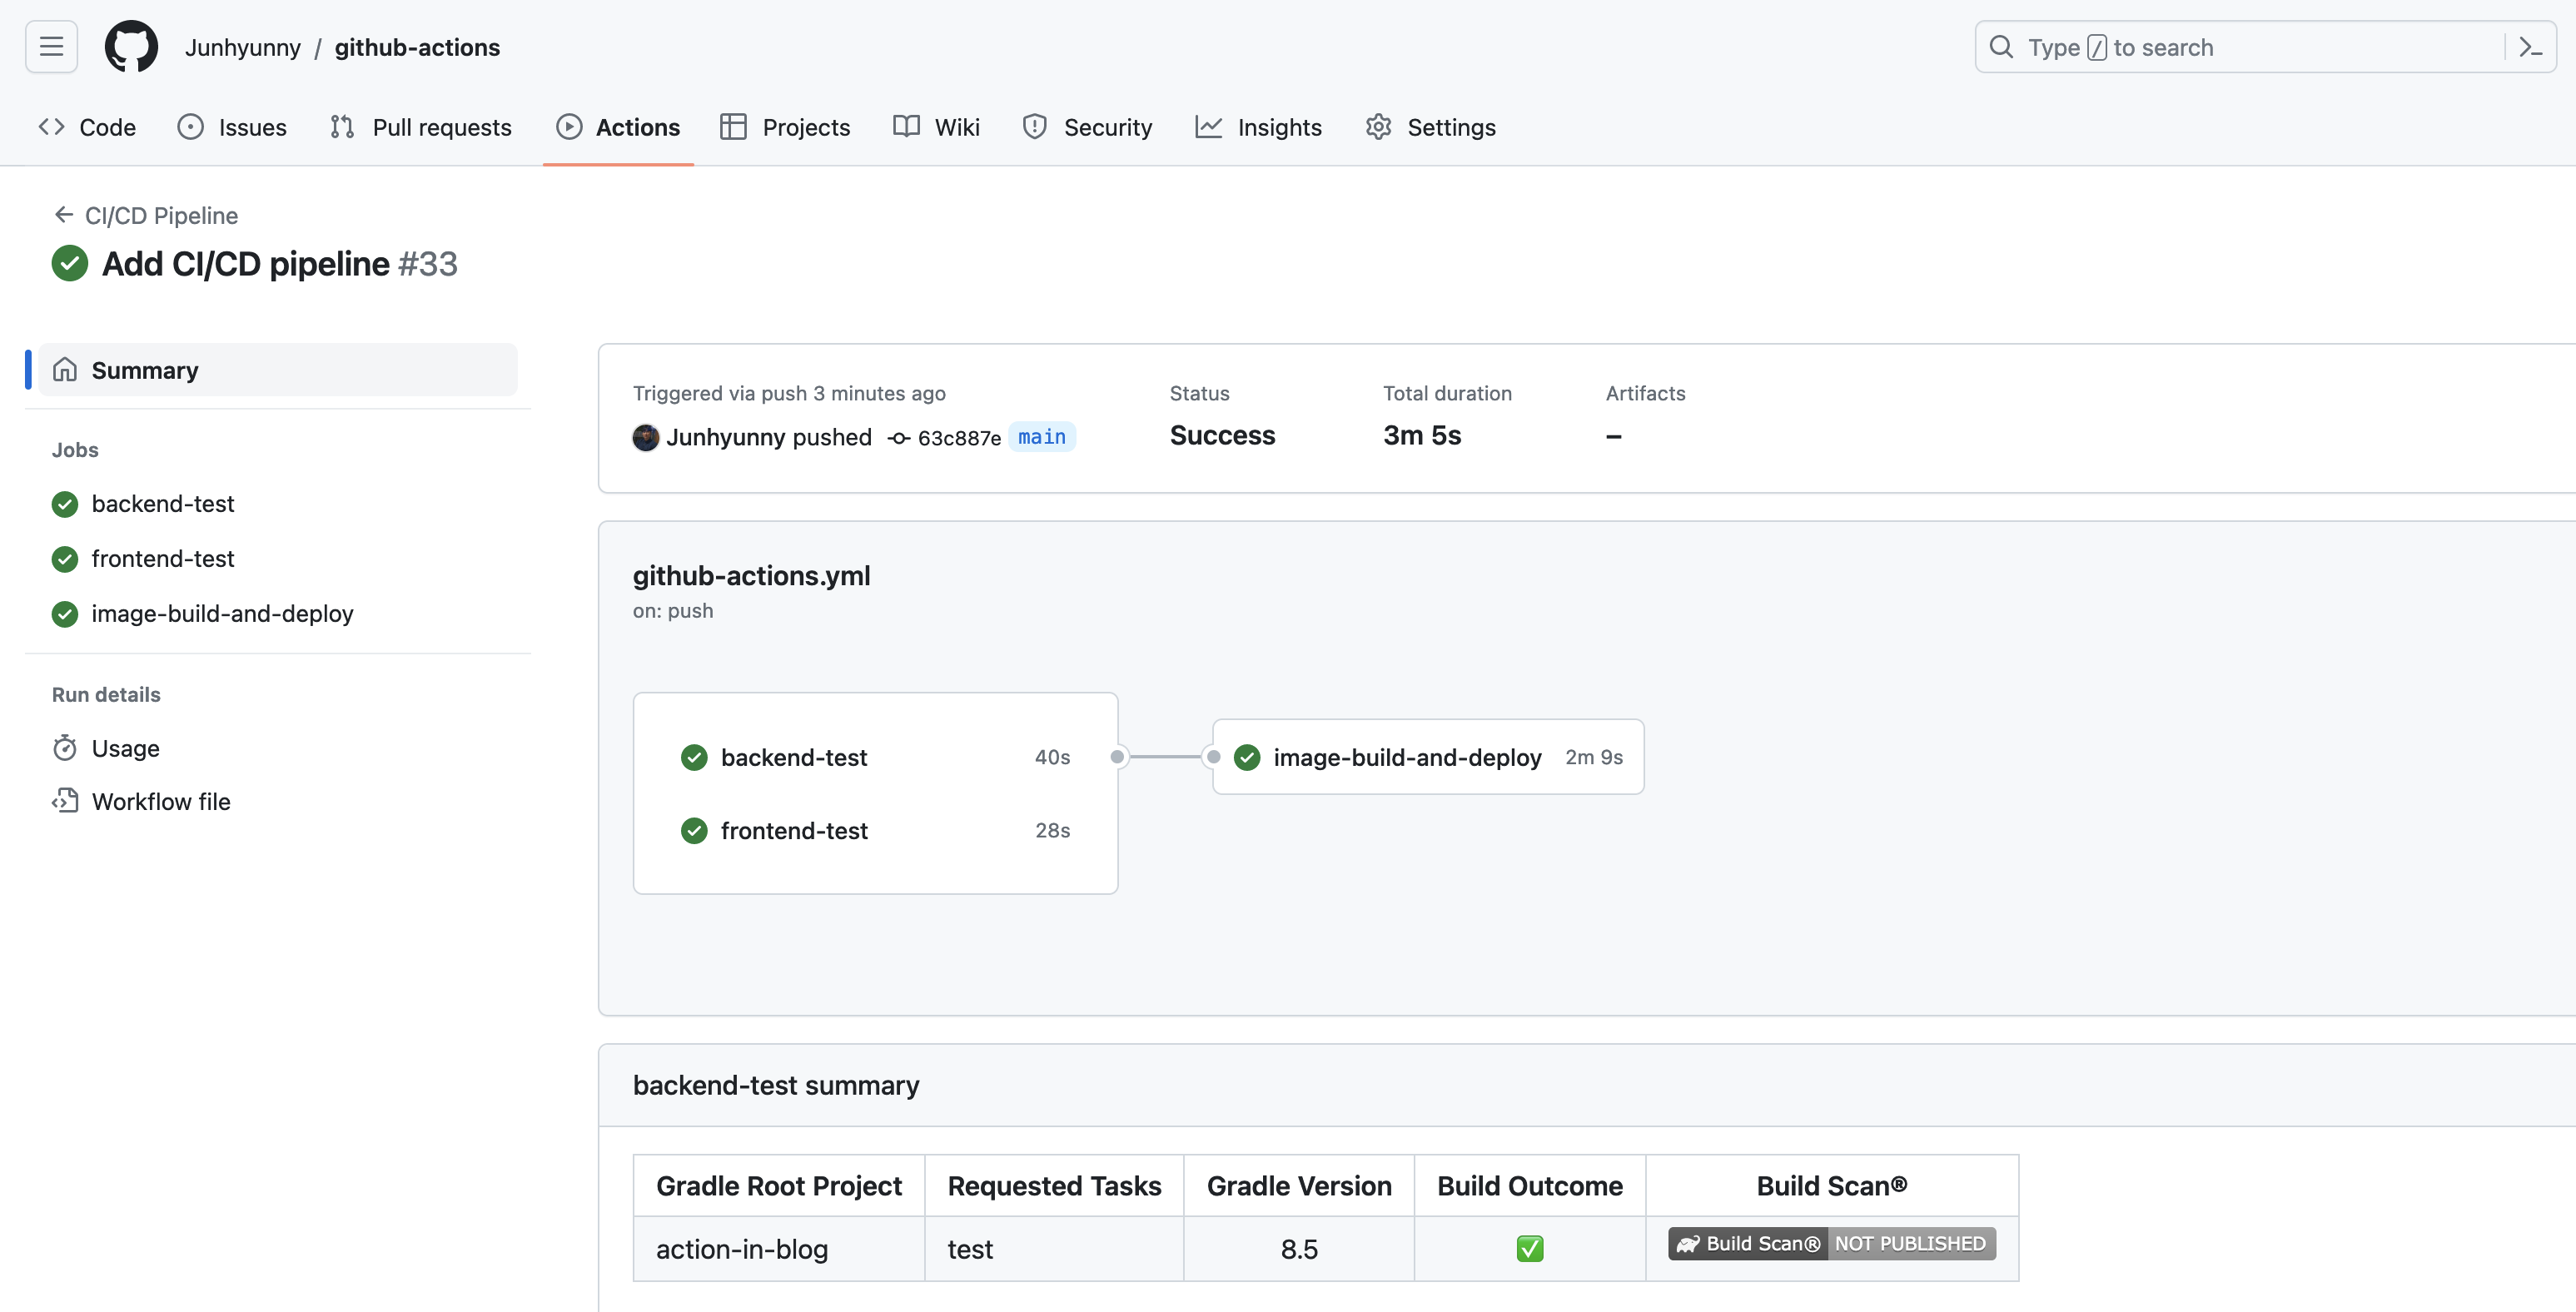Screen dimensions: 2576x1312
Task: Open the Settings gear tab
Action: [x=1431, y=127]
